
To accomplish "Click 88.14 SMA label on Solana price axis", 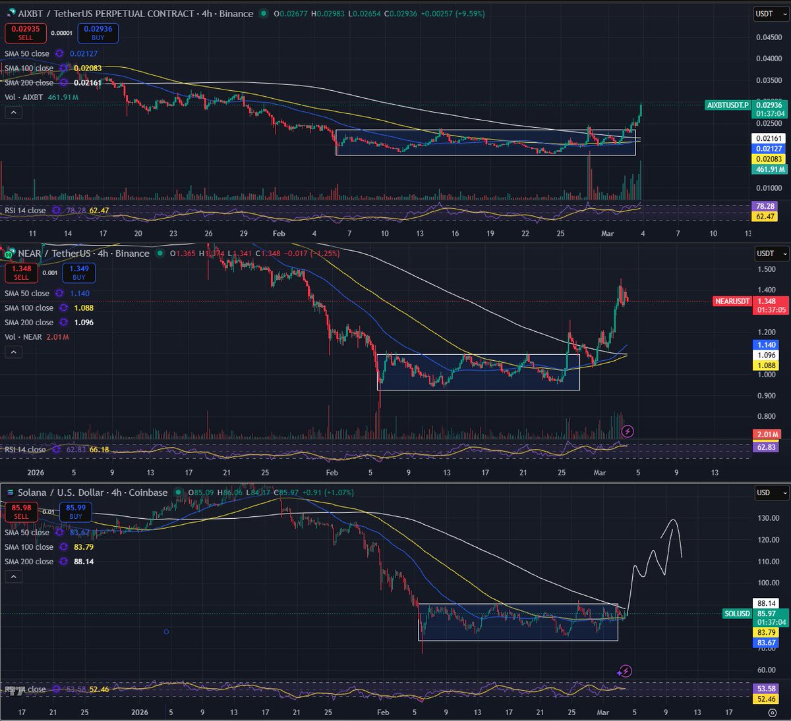I will coord(765,603).
